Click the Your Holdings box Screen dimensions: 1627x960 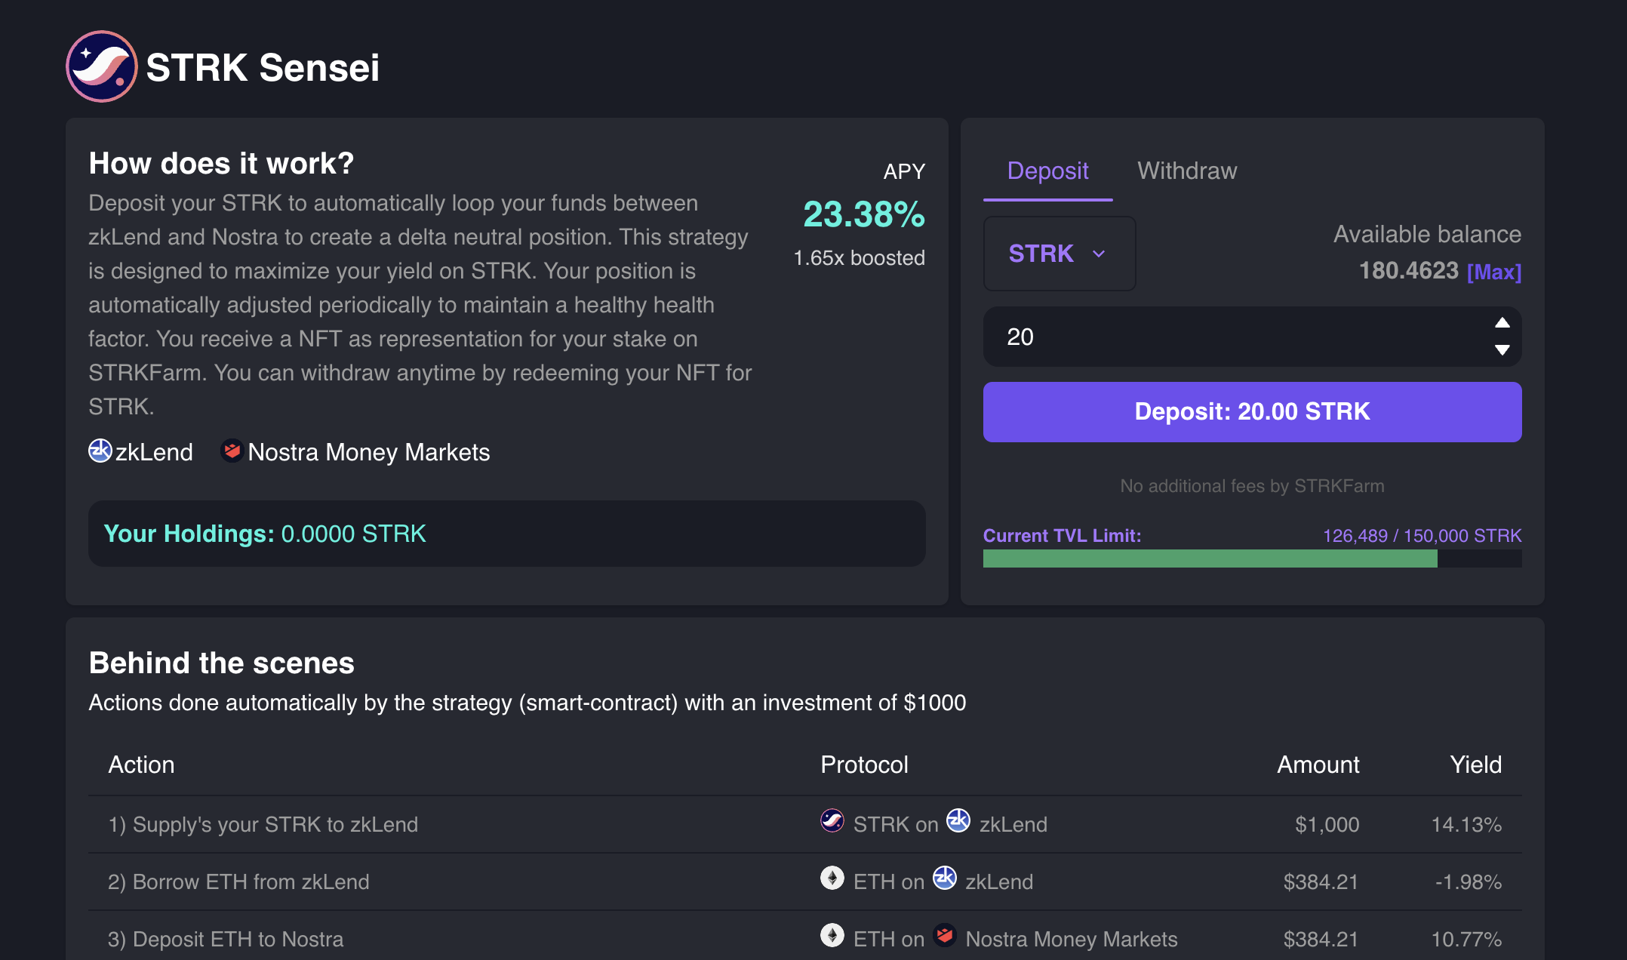click(506, 534)
